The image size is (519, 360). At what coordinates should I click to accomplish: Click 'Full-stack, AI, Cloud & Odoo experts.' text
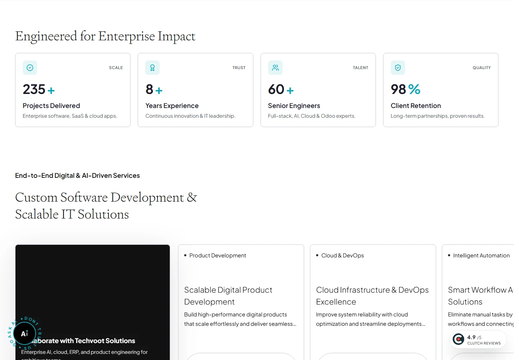pyautogui.click(x=312, y=116)
